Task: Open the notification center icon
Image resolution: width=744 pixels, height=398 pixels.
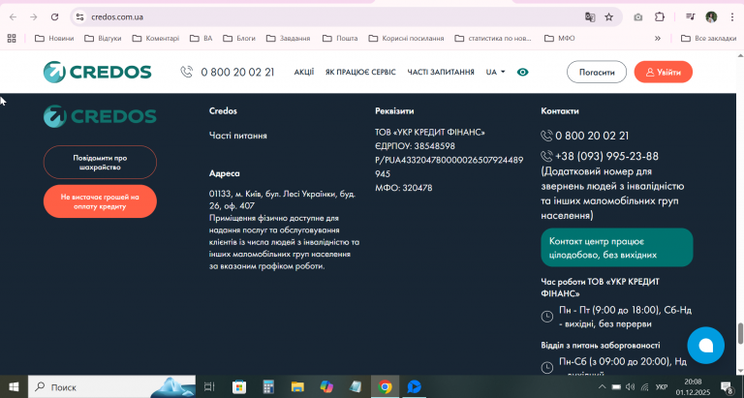Action: pyautogui.click(x=727, y=386)
